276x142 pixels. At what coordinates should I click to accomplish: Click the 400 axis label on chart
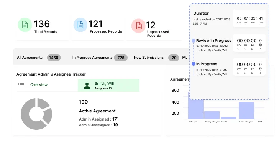point(175,102)
